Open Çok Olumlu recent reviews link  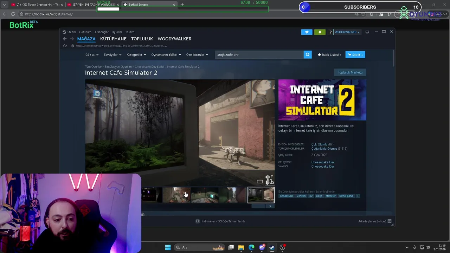click(x=319, y=144)
